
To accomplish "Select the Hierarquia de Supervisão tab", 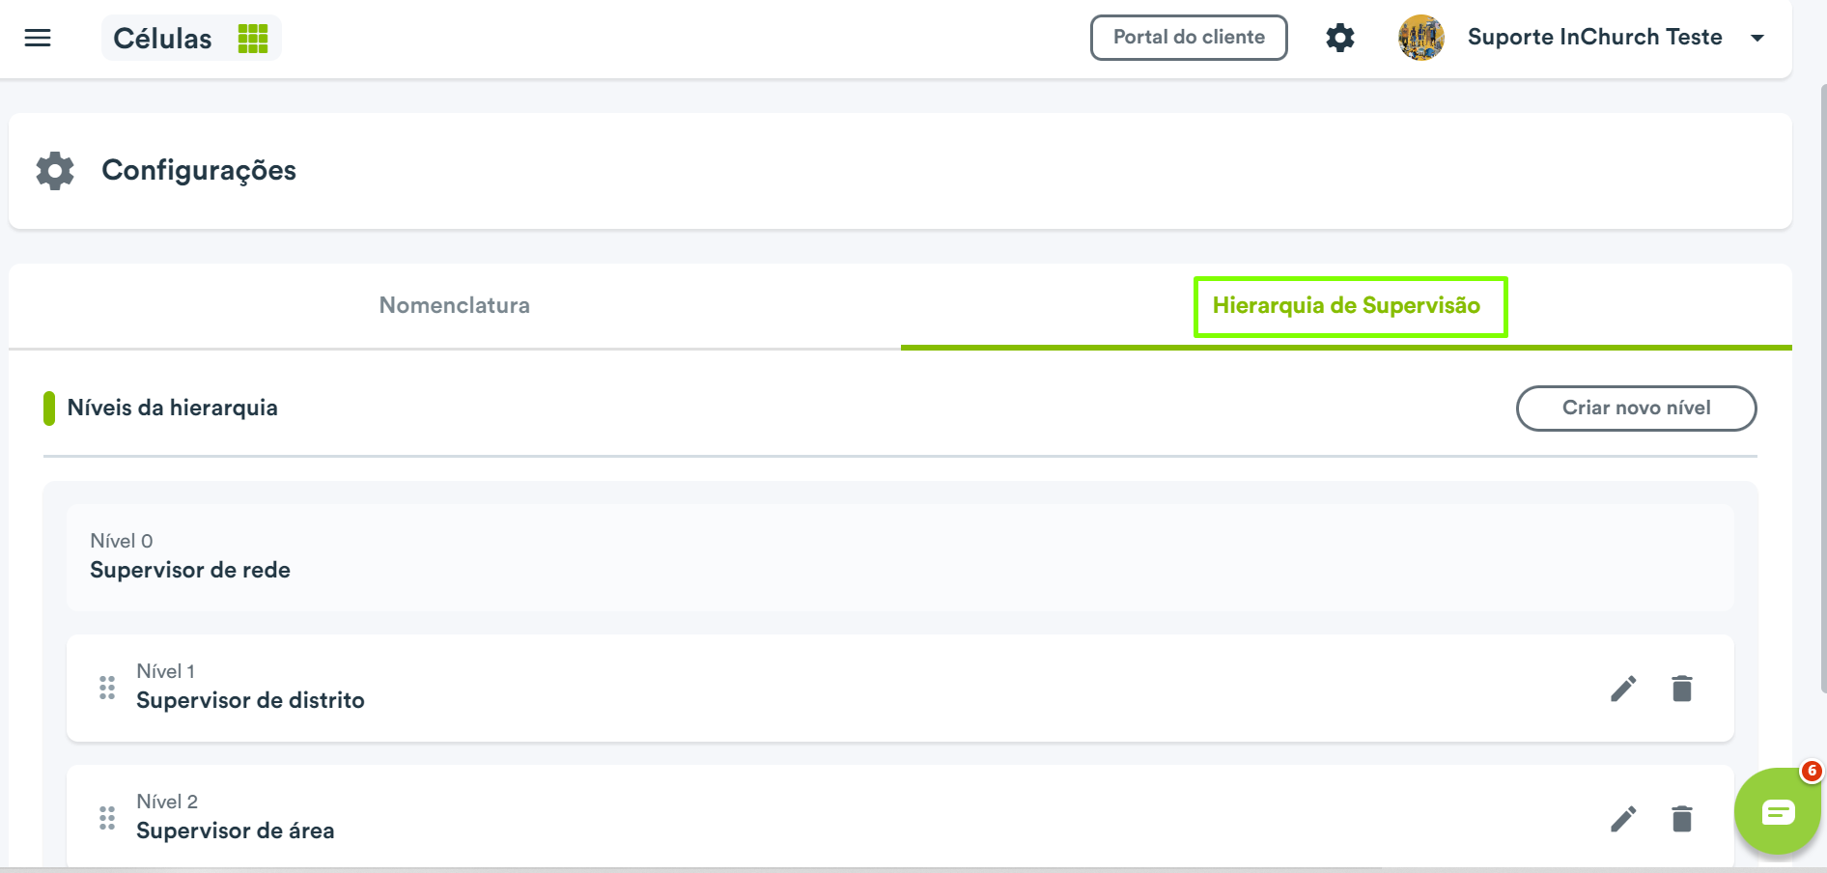I will tap(1346, 305).
